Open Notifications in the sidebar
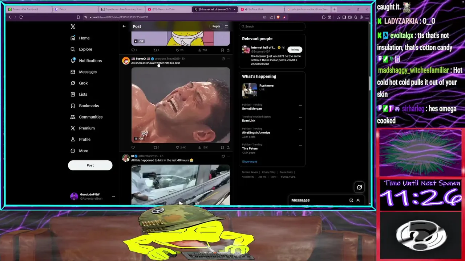The height and width of the screenshot is (261, 465). (x=86, y=61)
